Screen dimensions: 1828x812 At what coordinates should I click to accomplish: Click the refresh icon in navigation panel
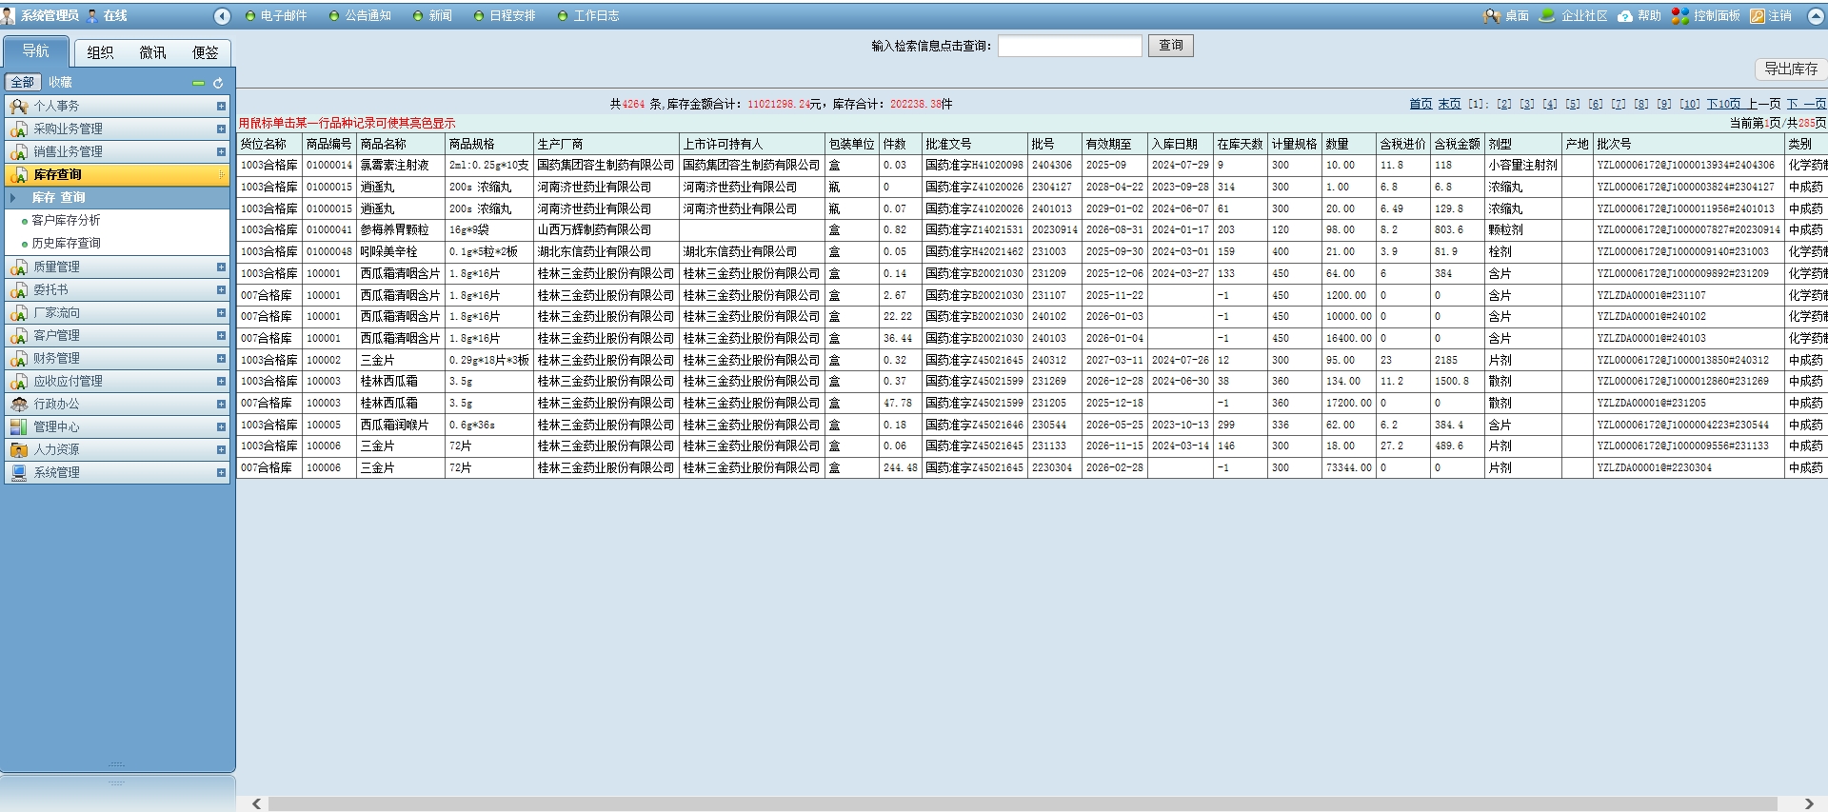217,83
